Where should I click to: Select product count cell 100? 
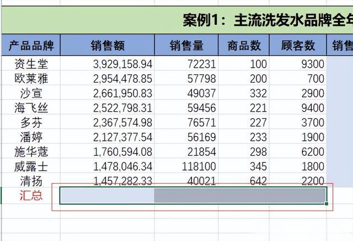coord(244,64)
